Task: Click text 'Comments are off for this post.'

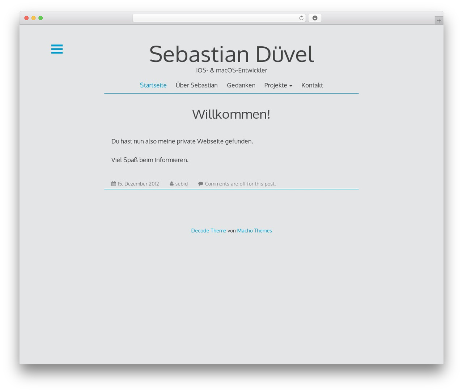Action: point(240,184)
